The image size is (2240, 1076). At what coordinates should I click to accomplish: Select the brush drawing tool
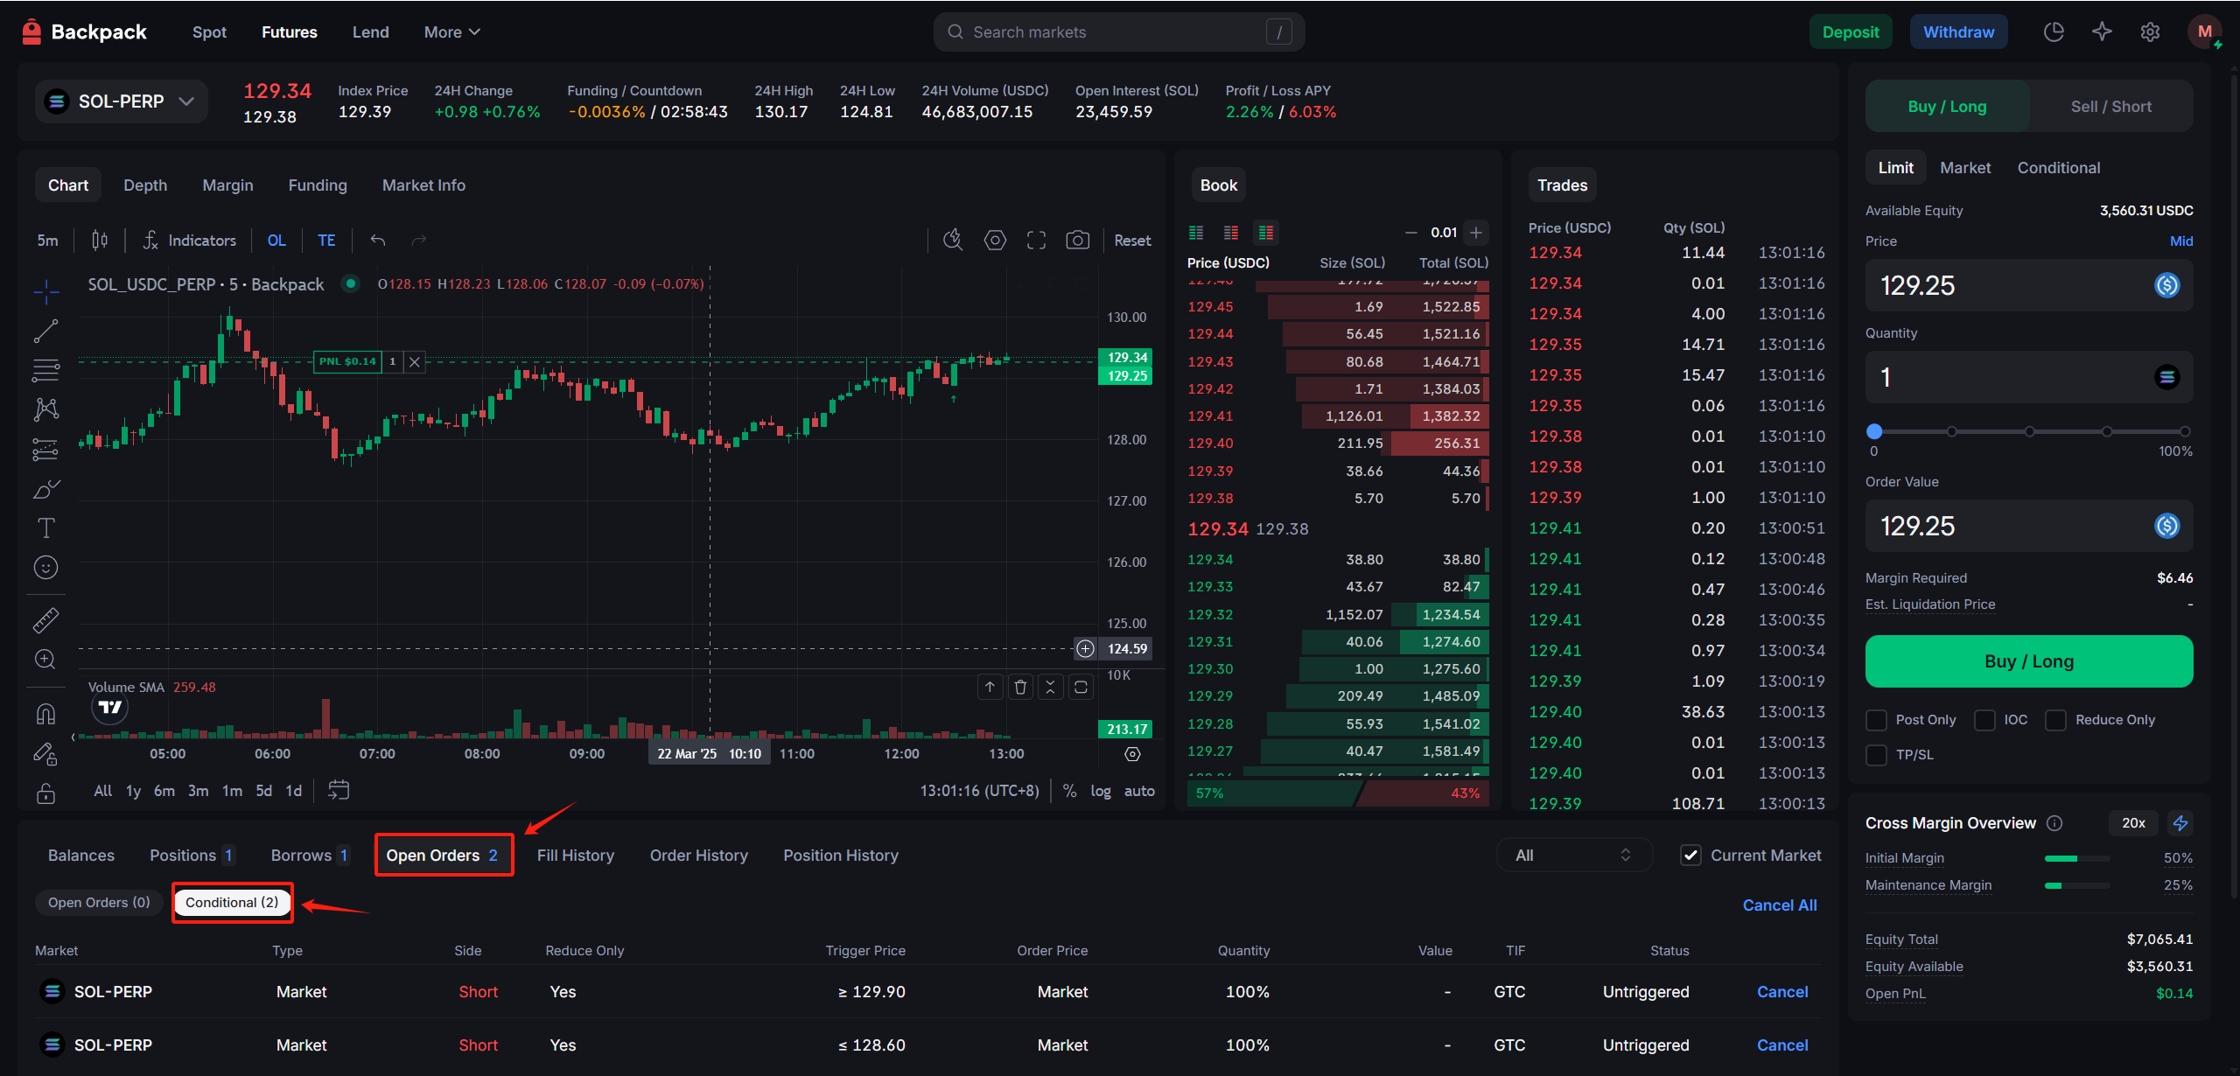coord(45,488)
